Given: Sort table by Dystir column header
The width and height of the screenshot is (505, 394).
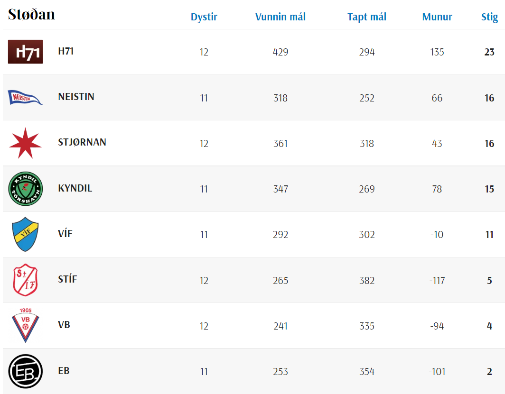Looking at the screenshot, I should [204, 17].
